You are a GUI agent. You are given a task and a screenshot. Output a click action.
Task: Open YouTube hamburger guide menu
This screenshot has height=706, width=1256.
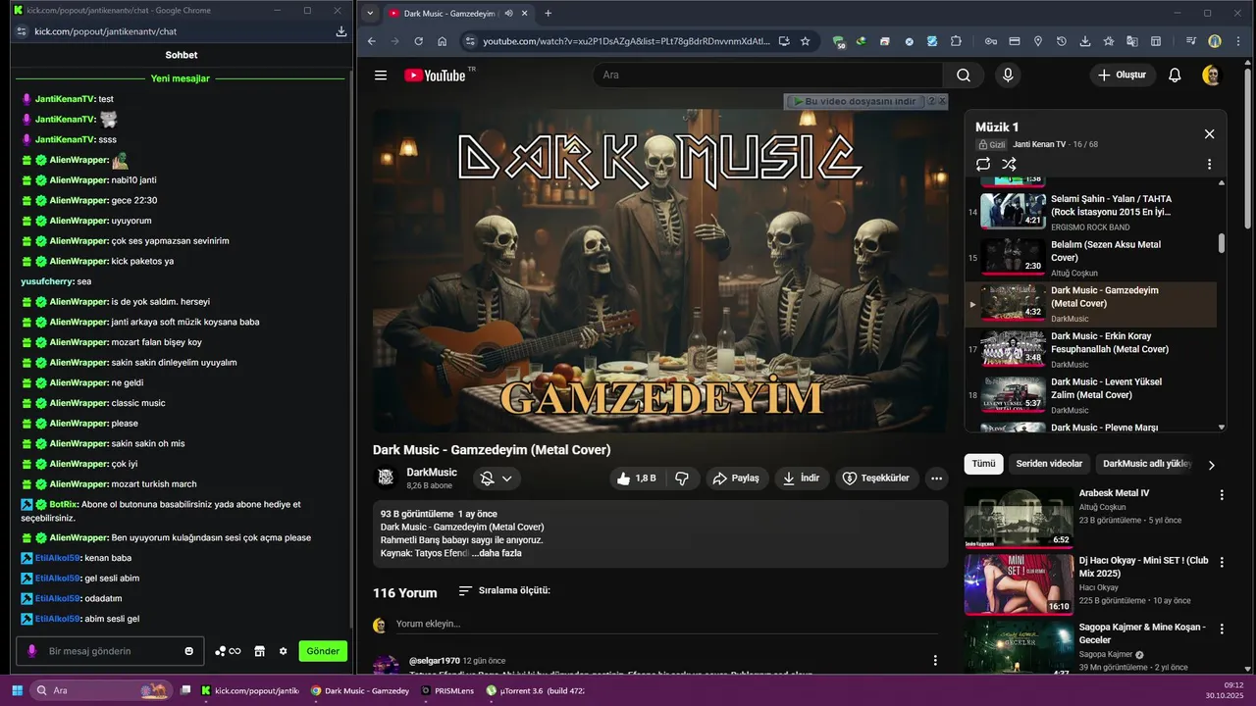pyautogui.click(x=381, y=76)
